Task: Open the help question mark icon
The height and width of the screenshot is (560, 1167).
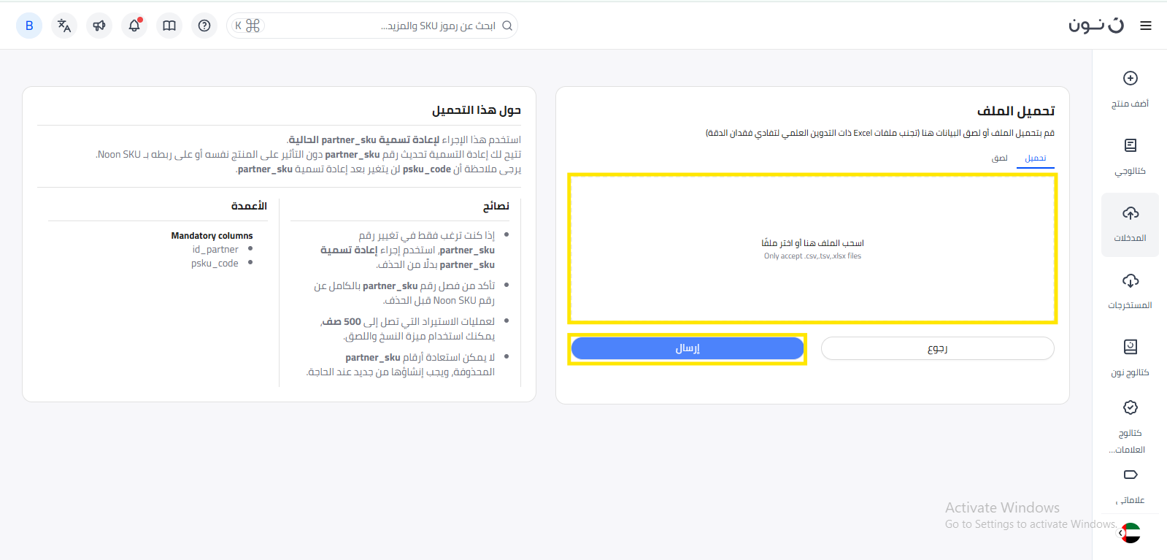Action: tap(204, 26)
